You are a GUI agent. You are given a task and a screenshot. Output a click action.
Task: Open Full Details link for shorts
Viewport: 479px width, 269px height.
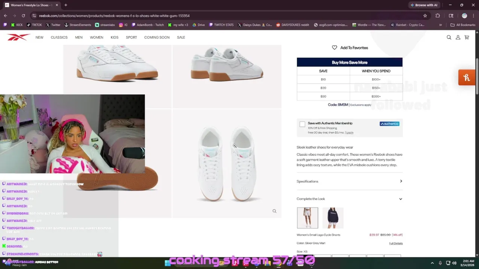[x=396, y=243]
